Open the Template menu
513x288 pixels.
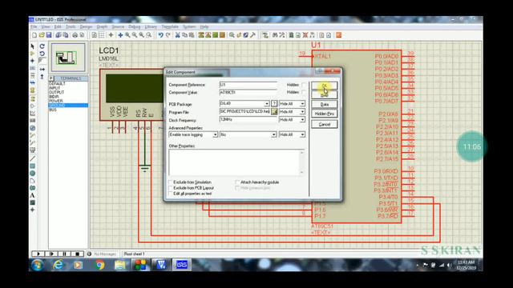[170, 26]
